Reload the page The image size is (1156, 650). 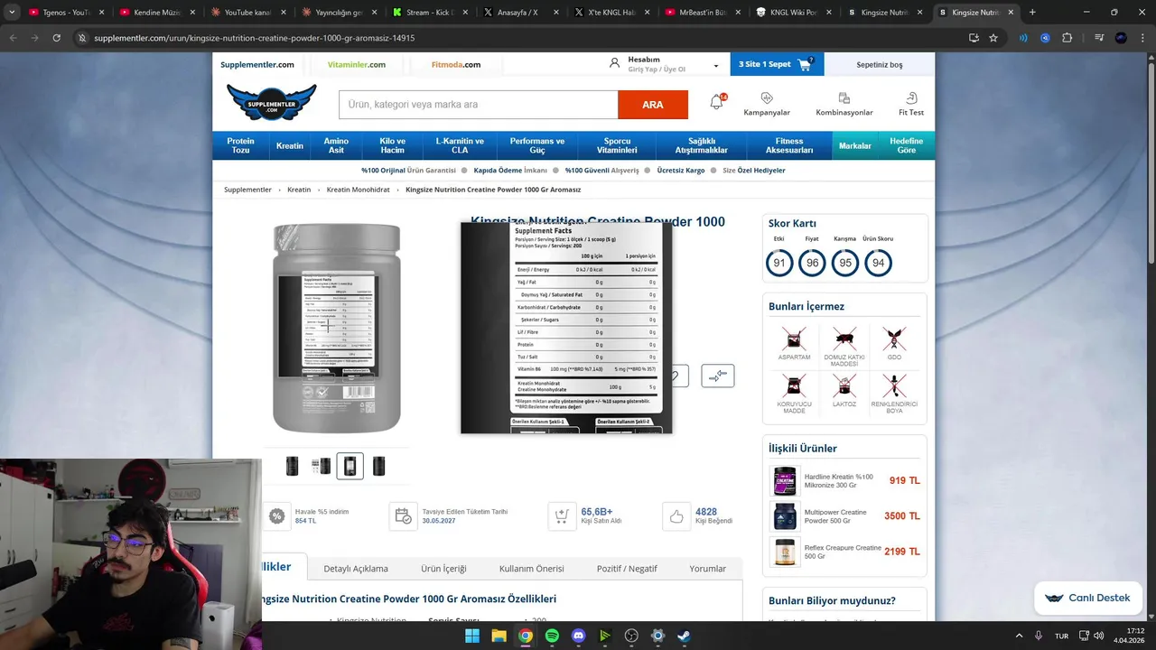[56, 38]
